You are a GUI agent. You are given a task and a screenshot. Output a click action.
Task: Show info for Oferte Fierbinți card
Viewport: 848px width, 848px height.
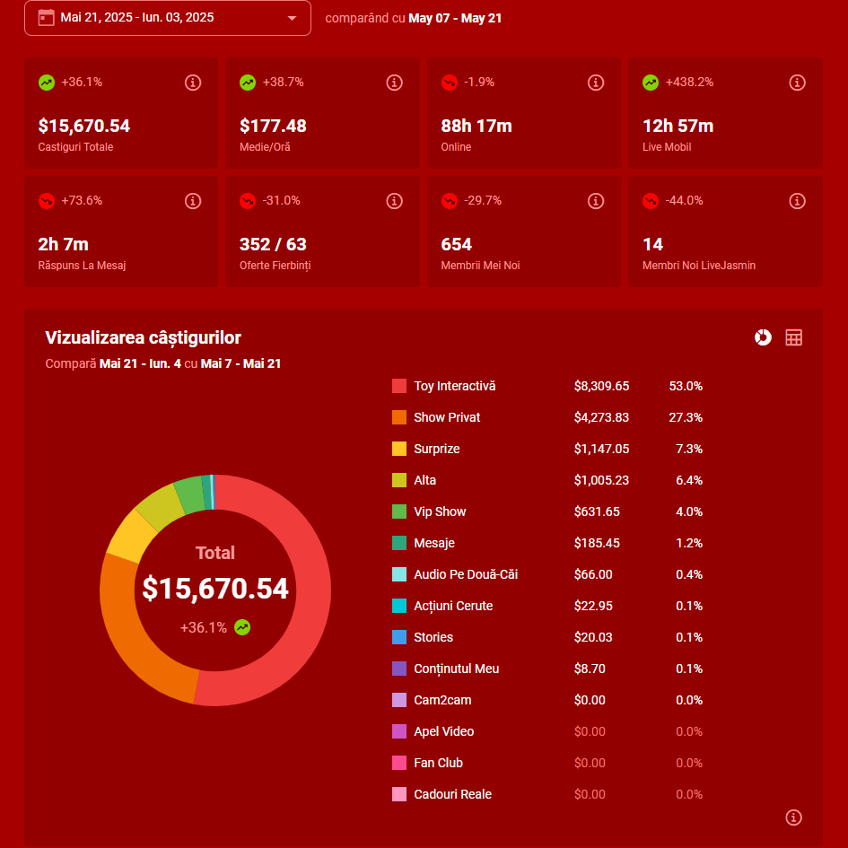(394, 201)
